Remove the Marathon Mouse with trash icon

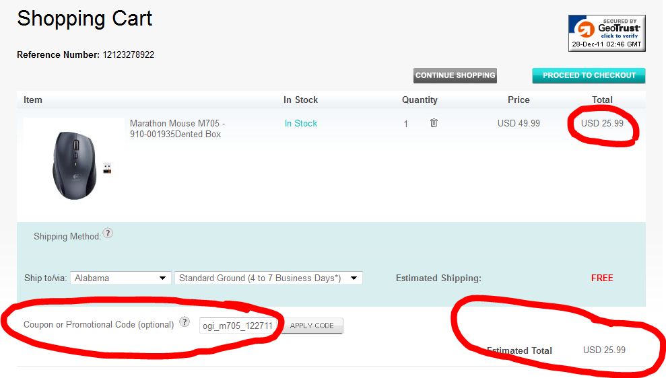click(x=434, y=123)
